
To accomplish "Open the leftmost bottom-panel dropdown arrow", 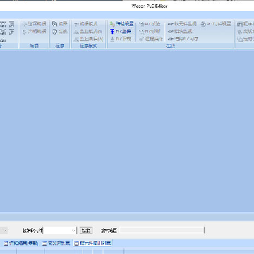I will tap(5, 231).
